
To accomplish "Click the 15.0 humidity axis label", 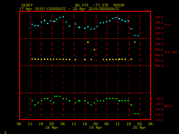I will [160, 115].
